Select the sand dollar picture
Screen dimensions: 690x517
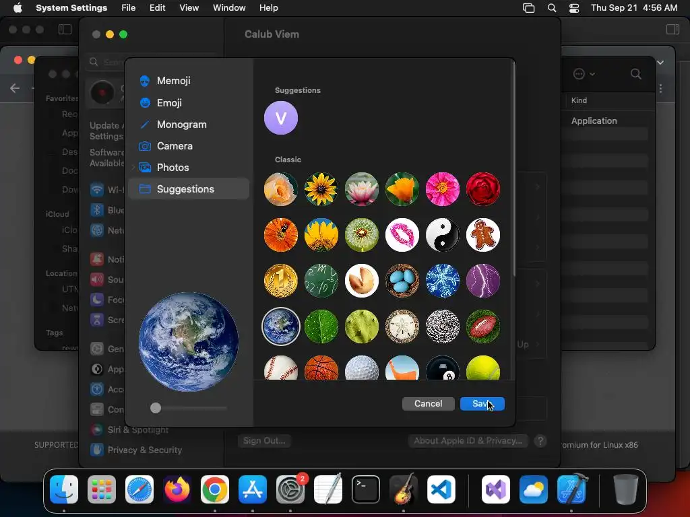tap(402, 326)
